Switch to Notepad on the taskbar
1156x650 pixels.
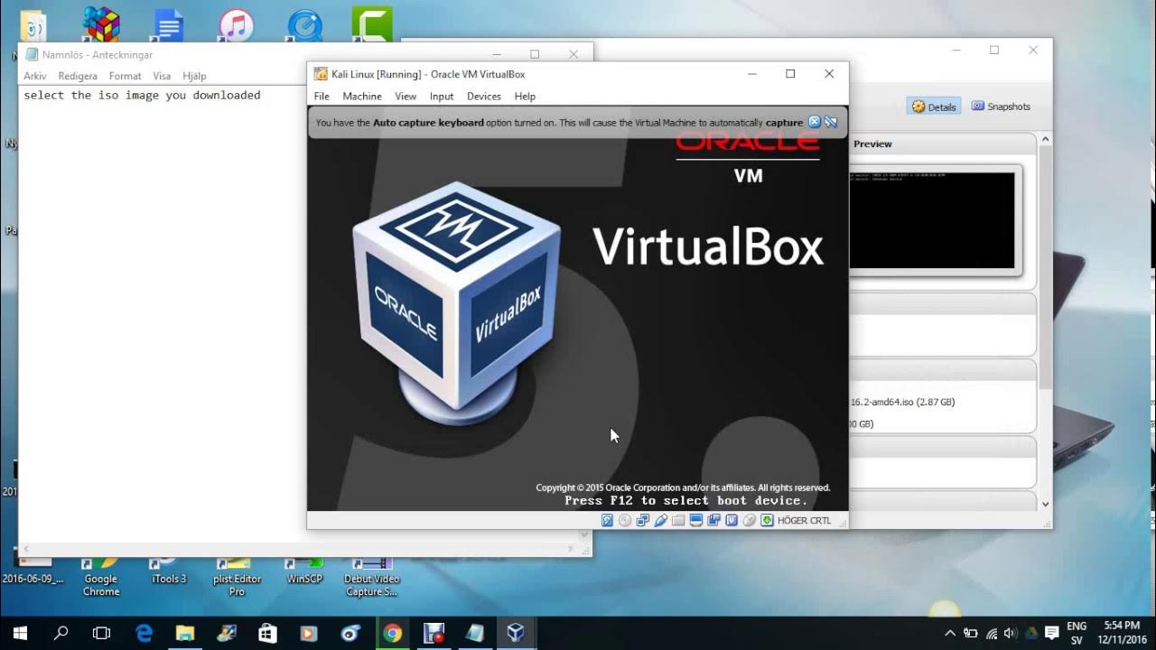(475, 633)
